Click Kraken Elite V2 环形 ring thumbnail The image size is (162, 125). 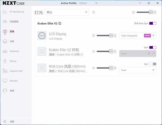click(x=42, y=51)
